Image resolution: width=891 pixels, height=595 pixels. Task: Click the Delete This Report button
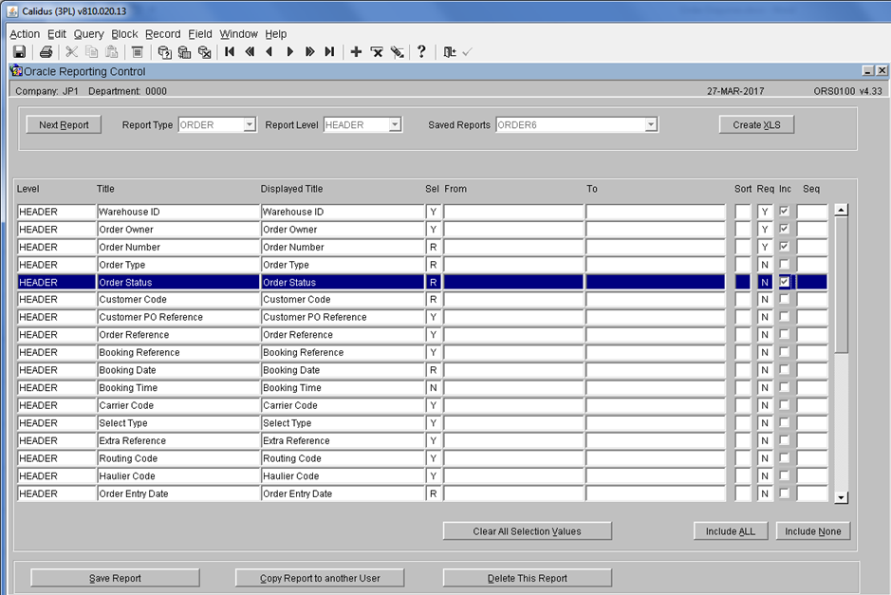(x=528, y=578)
